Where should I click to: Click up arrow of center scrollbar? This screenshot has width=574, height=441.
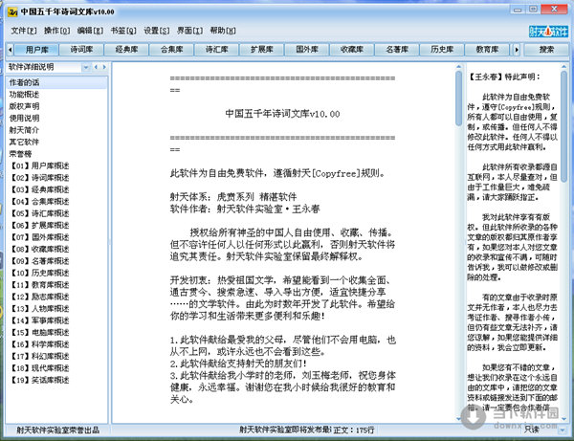458,67
